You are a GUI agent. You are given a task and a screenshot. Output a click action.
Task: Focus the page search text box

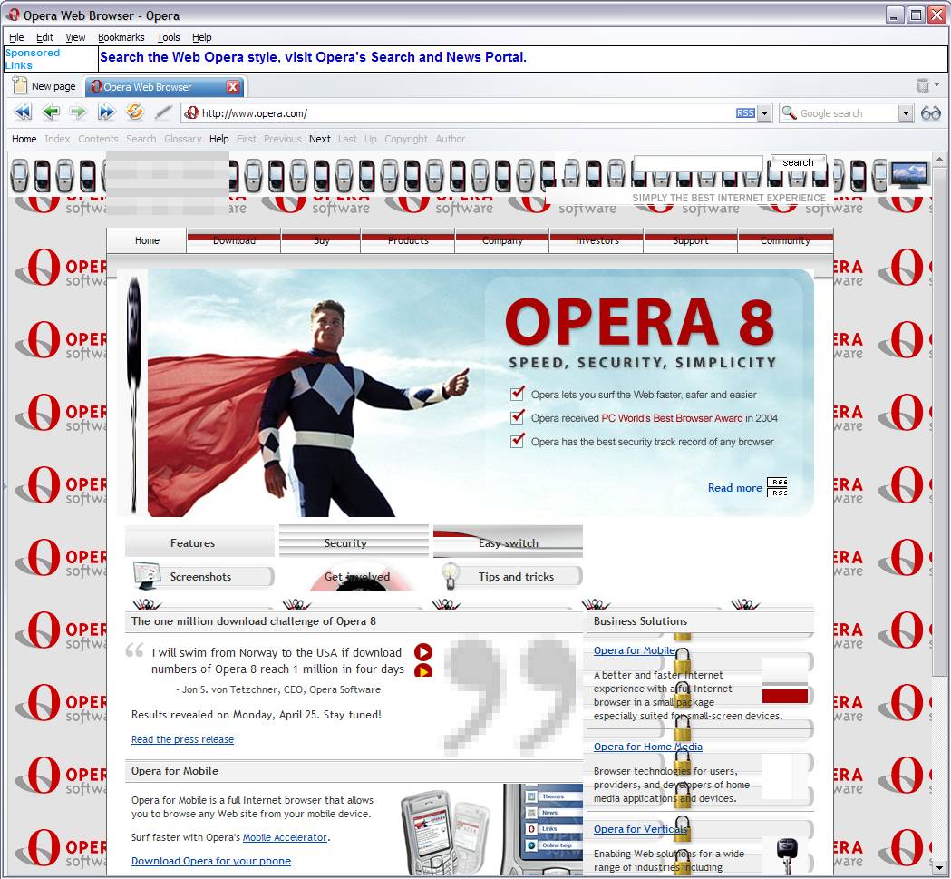(698, 162)
